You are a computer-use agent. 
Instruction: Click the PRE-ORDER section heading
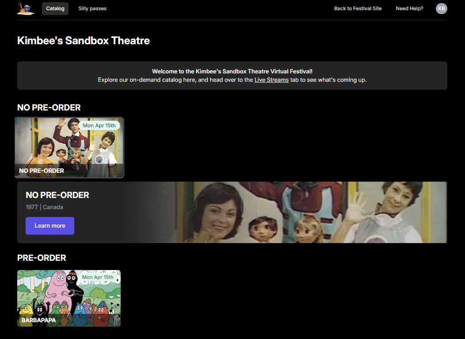tap(42, 258)
